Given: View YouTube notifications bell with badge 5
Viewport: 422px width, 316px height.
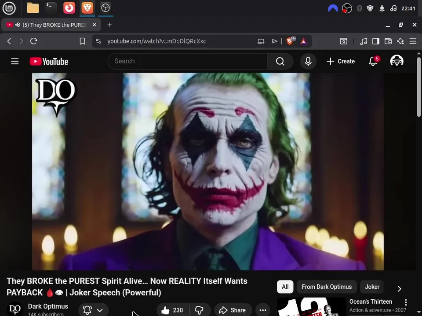Looking at the screenshot, I should point(374,61).
